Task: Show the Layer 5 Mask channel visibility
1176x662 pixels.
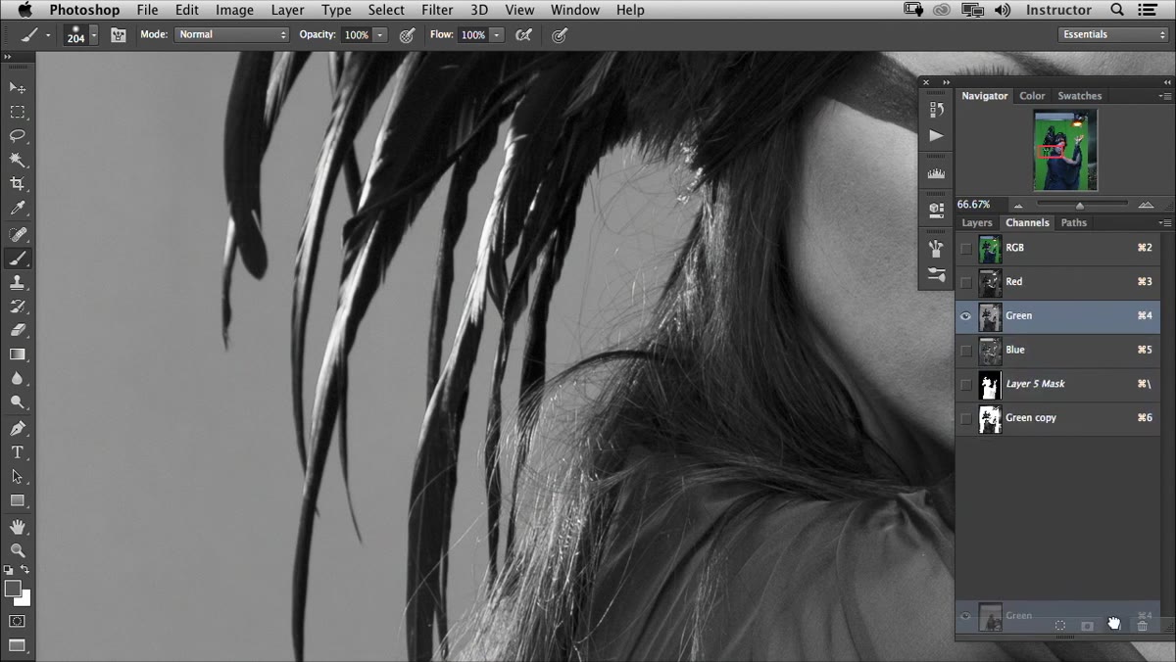Action: 966,384
